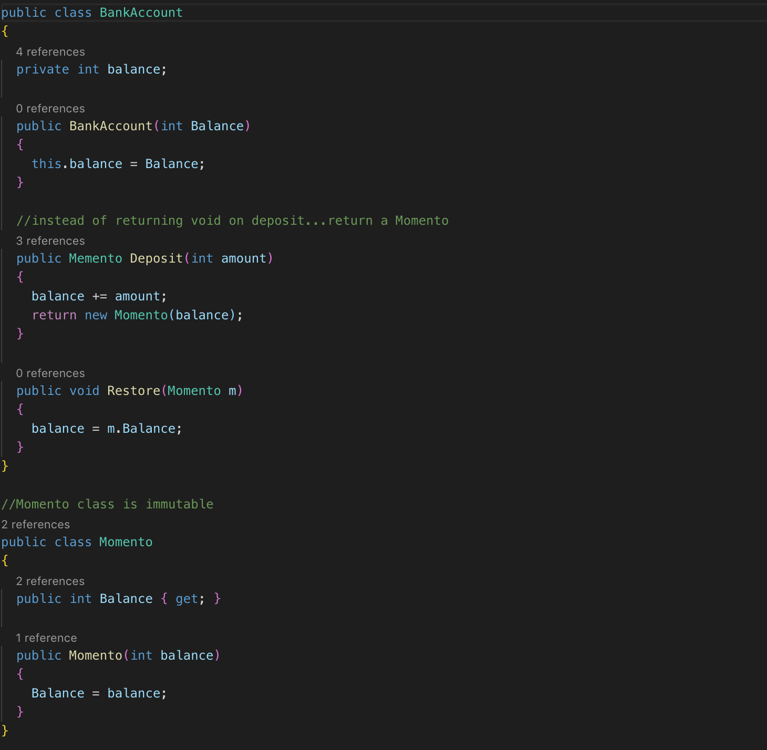This screenshot has height=750, width=767.
Task: Click "m.Balance" in the Restore method body
Action: click(141, 429)
